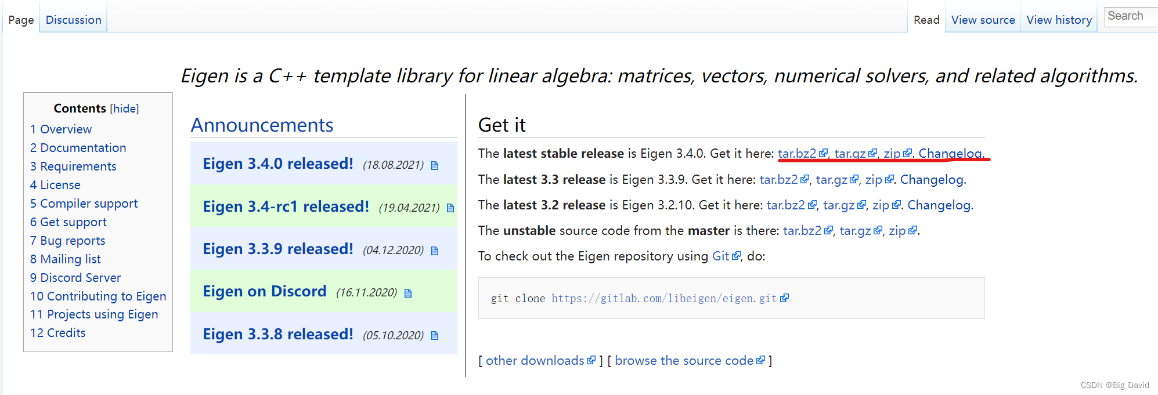The height and width of the screenshot is (395, 1158).
Task: Download Eigen 3.3.9 tar.gz archive
Action: [837, 180]
